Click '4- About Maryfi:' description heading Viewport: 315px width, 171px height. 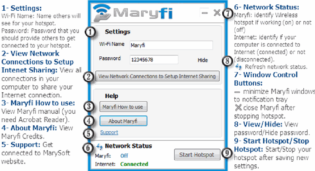point(29,128)
